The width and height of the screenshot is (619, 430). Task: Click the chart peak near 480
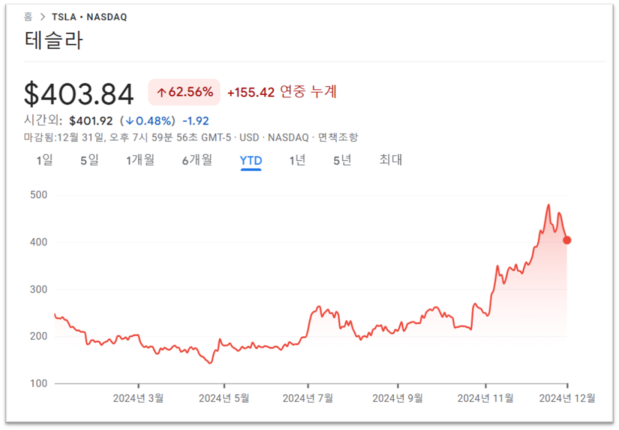(549, 205)
